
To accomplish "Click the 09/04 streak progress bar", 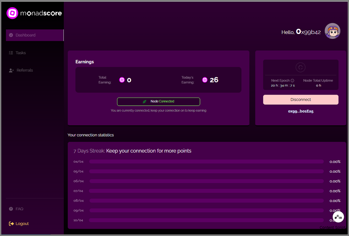I will [x=206, y=210].
